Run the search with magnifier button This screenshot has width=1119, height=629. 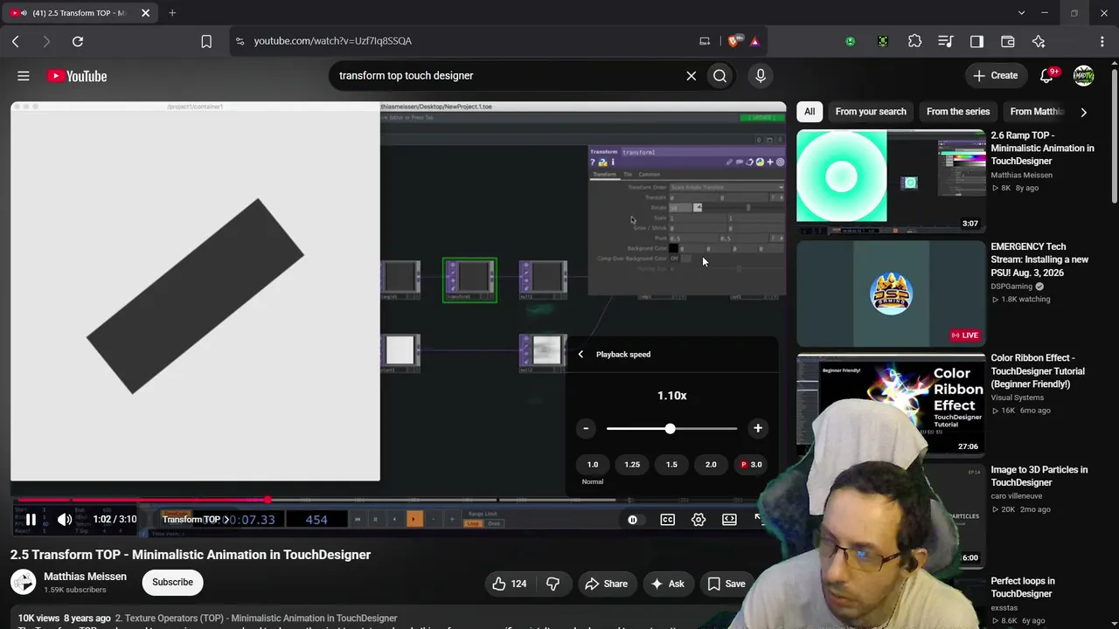(719, 76)
